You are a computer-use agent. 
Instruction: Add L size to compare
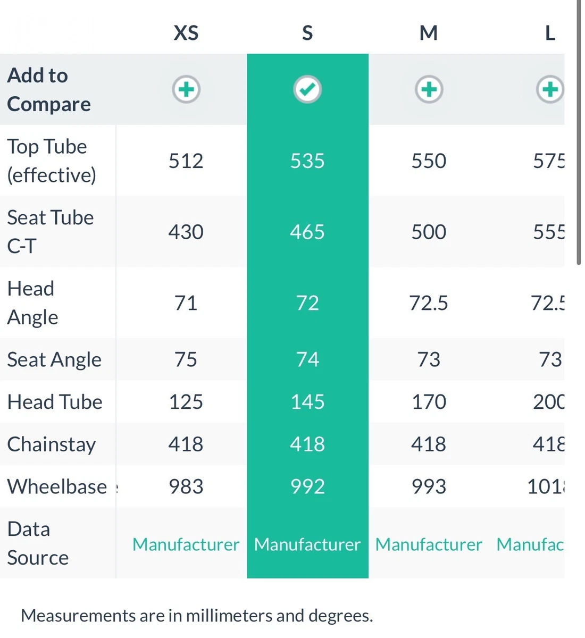coord(550,89)
